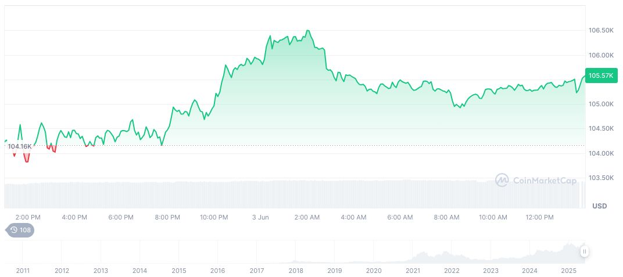Click the 106.50K price axis label

pyautogui.click(x=601, y=30)
